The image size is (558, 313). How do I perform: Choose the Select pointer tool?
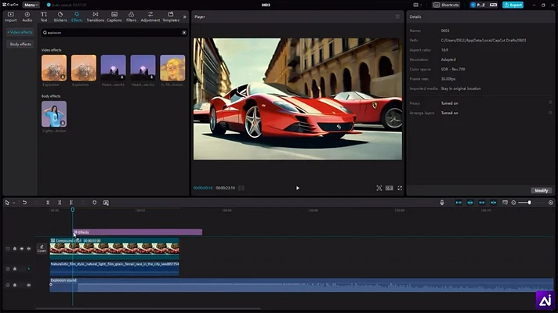pyautogui.click(x=7, y=203)
